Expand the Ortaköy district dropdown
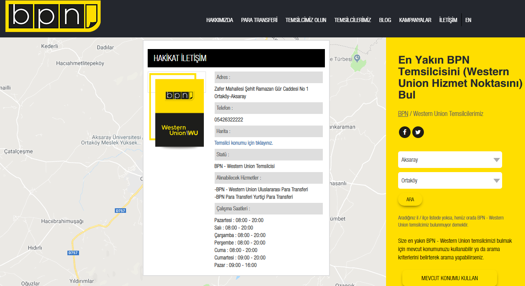525x286 pixels. tap(450, 180)
